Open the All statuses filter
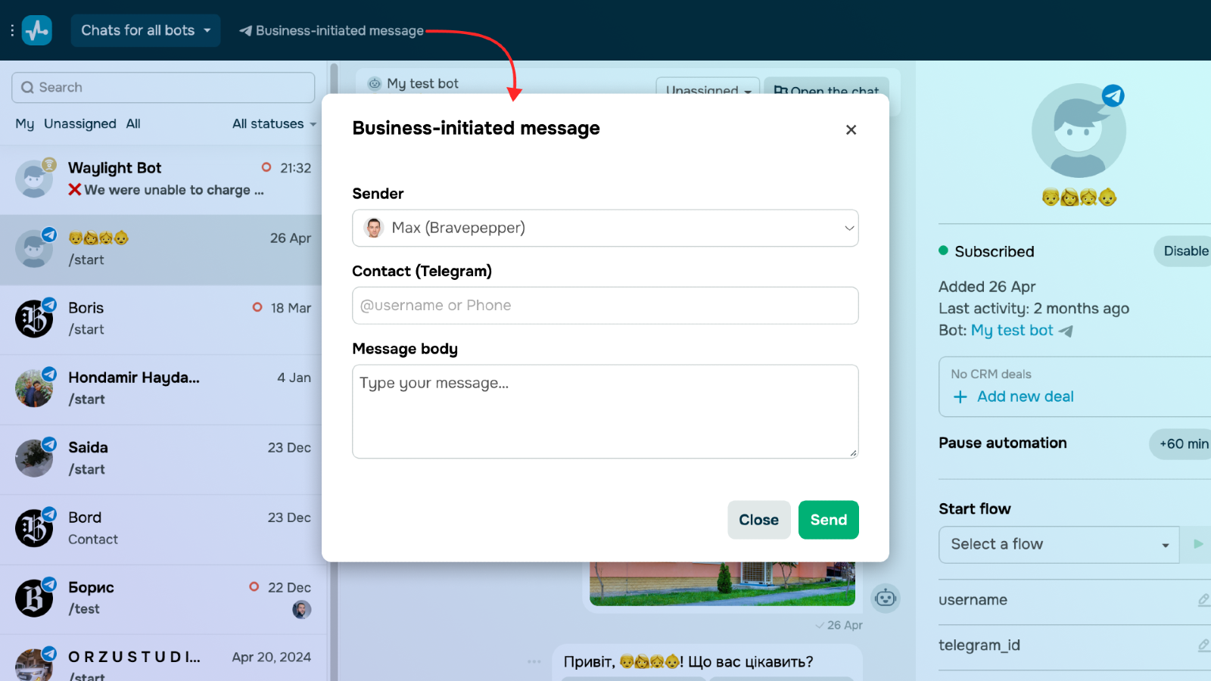The image size is (1211, 681). [x=273, y=124]
